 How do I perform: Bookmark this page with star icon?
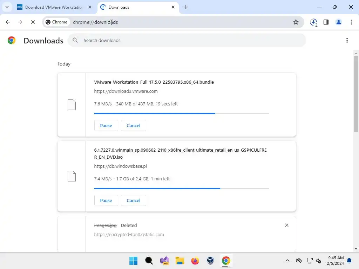pyautogui.click(x=296, y=22)
